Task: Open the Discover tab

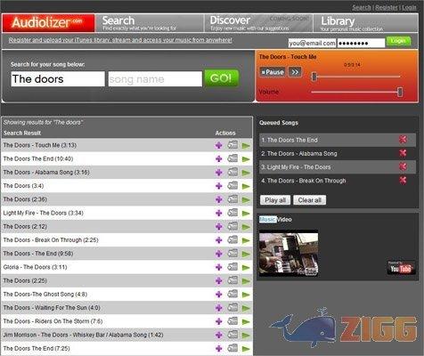Action: 258,23
